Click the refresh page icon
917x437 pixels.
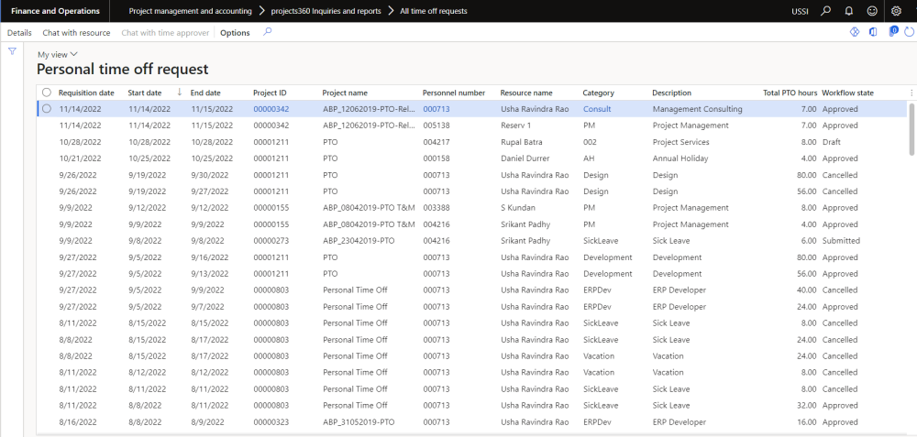pos(909,32)
